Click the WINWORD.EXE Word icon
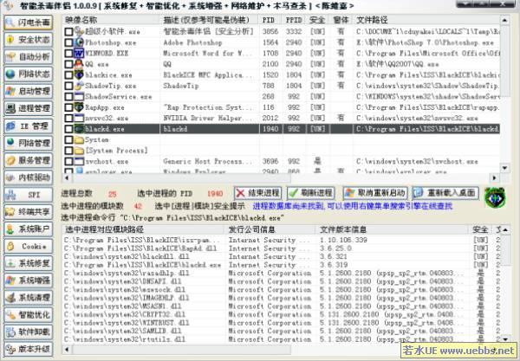This screenshot has height=361, width=520. 79,53
